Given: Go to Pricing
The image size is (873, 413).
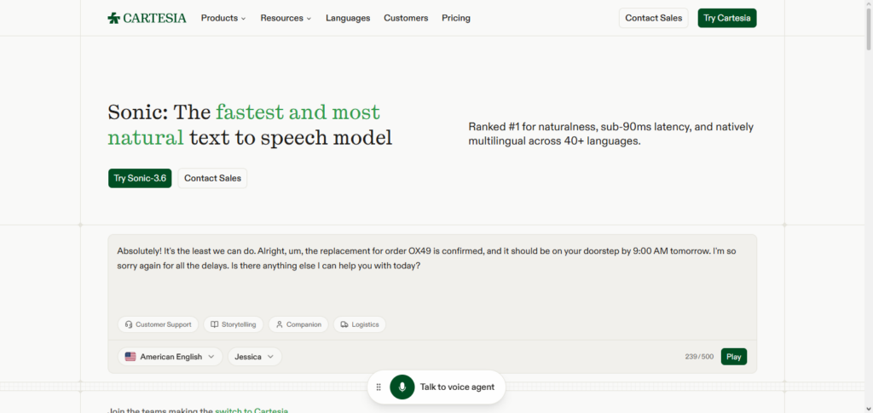Looking at the screenshot, I should (456, 18).
